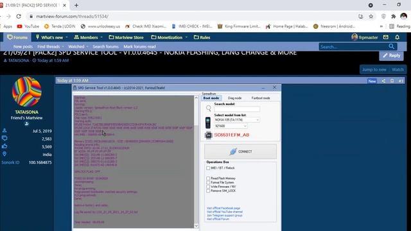Open the www.unlockeasy.us bookmark

click(100, 26)
